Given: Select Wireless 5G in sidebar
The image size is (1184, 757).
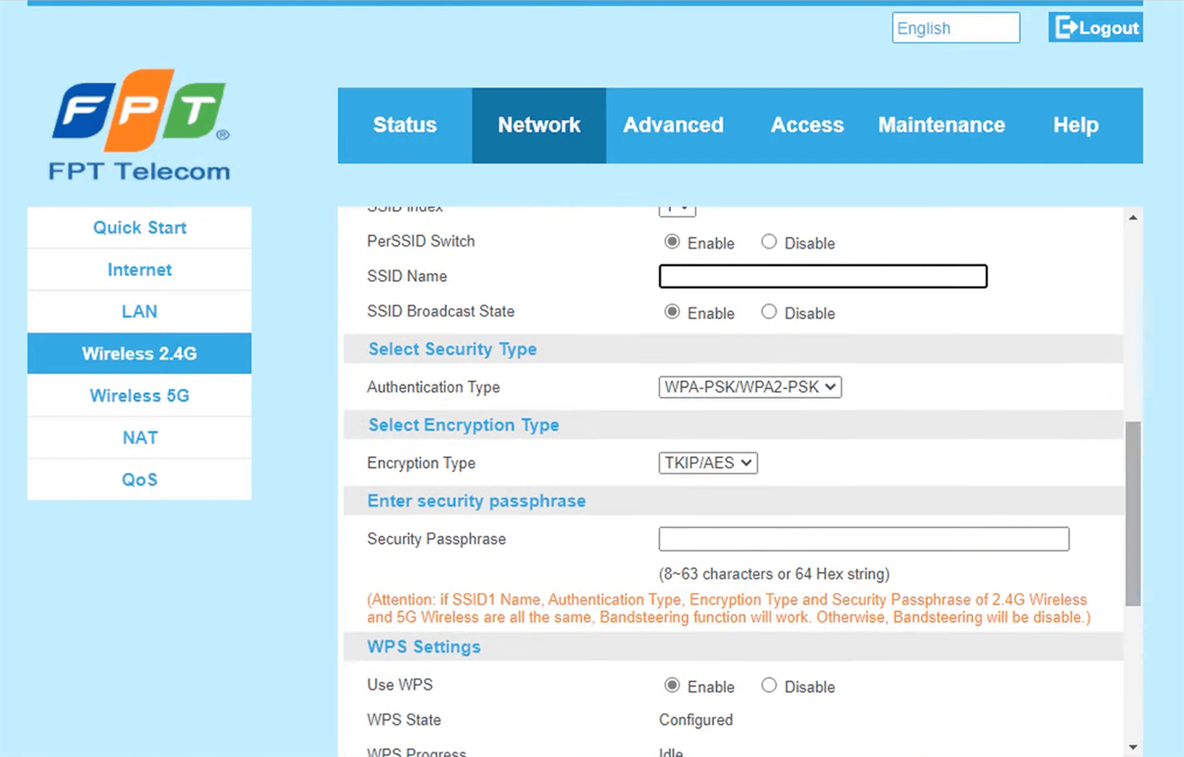Looking at the screenshot, I should pos(140,395).
